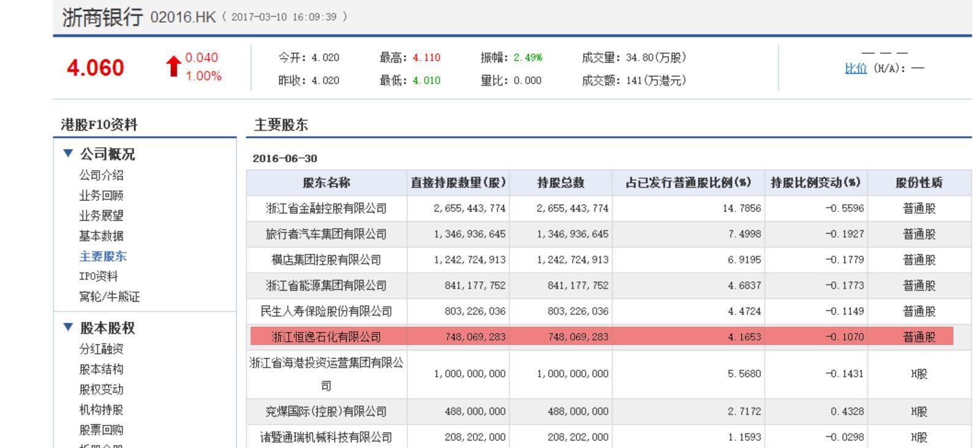Select the 民生人寿保险股份有限公司 row
973x448 pixels.
point(609,311)
